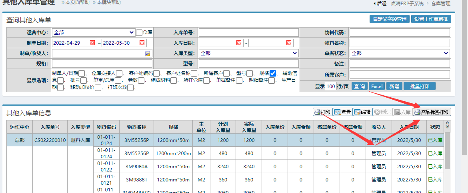468x193 pixels.
Task: Enable the 制单人/日期 display option
Action: [82, 73]
